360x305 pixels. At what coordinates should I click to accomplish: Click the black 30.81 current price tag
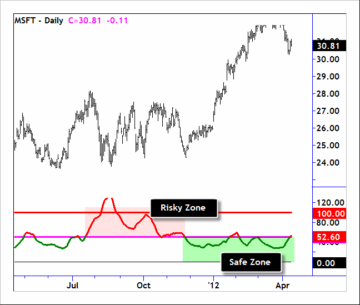point(330,46)
